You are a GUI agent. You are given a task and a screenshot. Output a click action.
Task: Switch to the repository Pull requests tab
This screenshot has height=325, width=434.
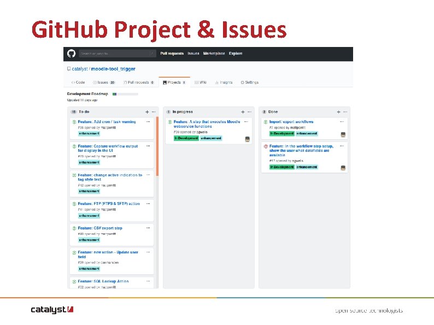pyautogui.click(x=139, y=82)
